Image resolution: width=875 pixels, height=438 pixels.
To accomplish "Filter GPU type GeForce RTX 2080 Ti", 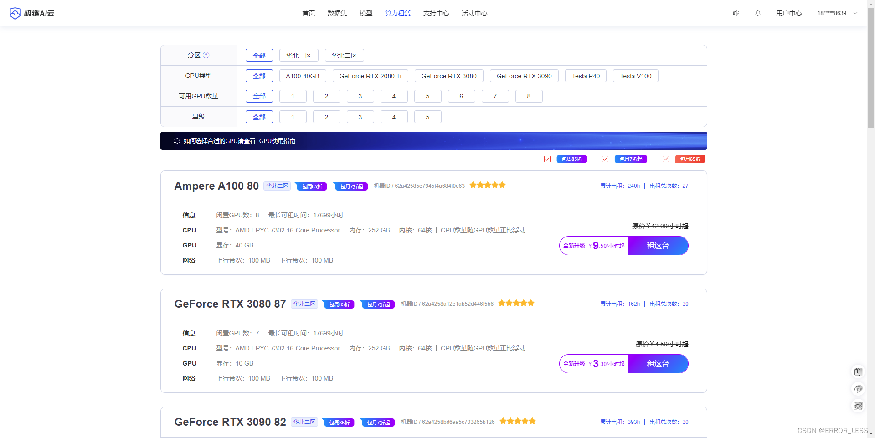I will coord(371,76).
